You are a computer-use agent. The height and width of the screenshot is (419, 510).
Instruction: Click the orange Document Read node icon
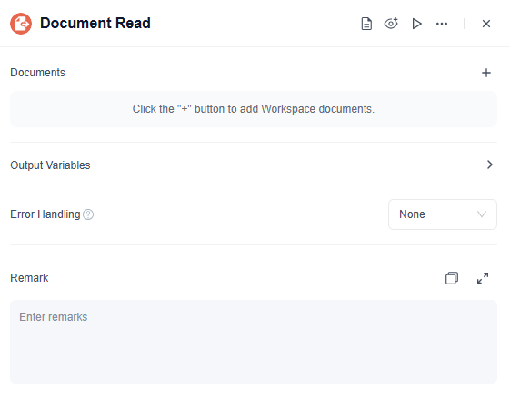pos(21,24)
